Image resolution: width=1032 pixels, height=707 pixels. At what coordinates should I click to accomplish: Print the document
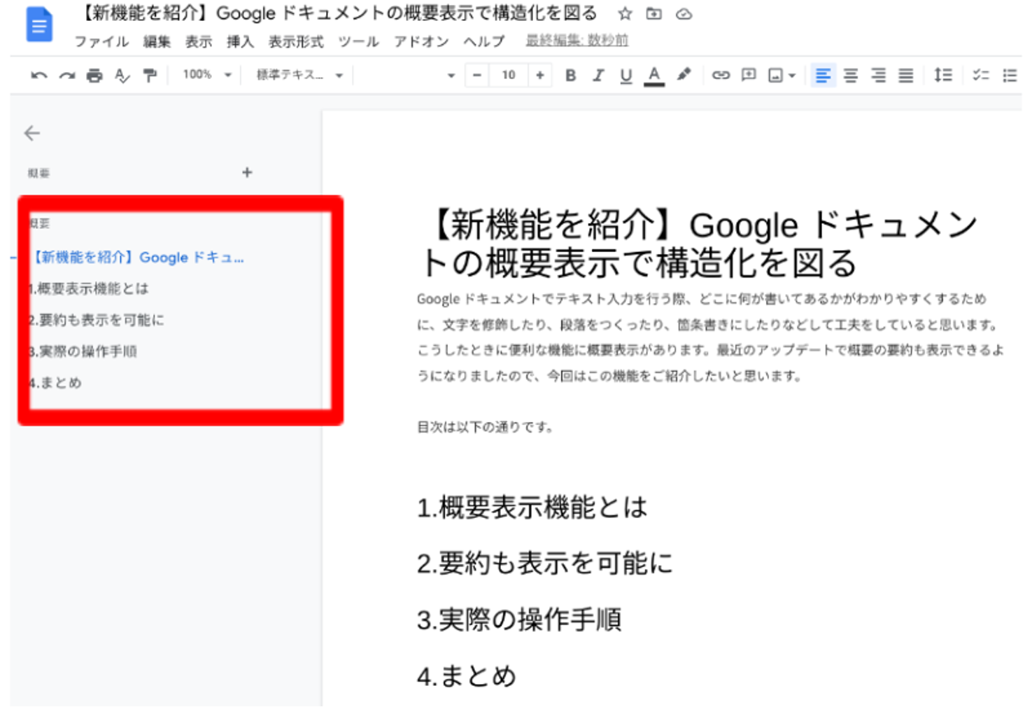coord(94,75)
